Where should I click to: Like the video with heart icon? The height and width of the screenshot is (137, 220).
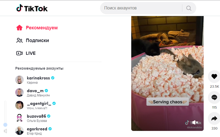(x=214, y=76)
